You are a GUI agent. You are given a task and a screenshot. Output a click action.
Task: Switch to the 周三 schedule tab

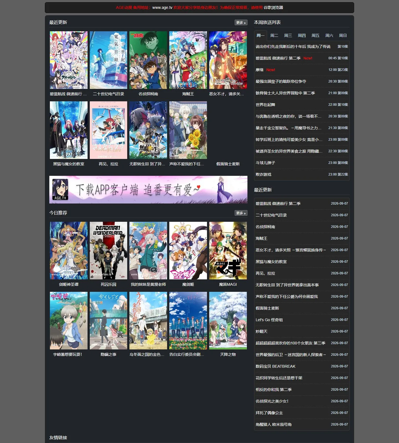pos(288,35)
